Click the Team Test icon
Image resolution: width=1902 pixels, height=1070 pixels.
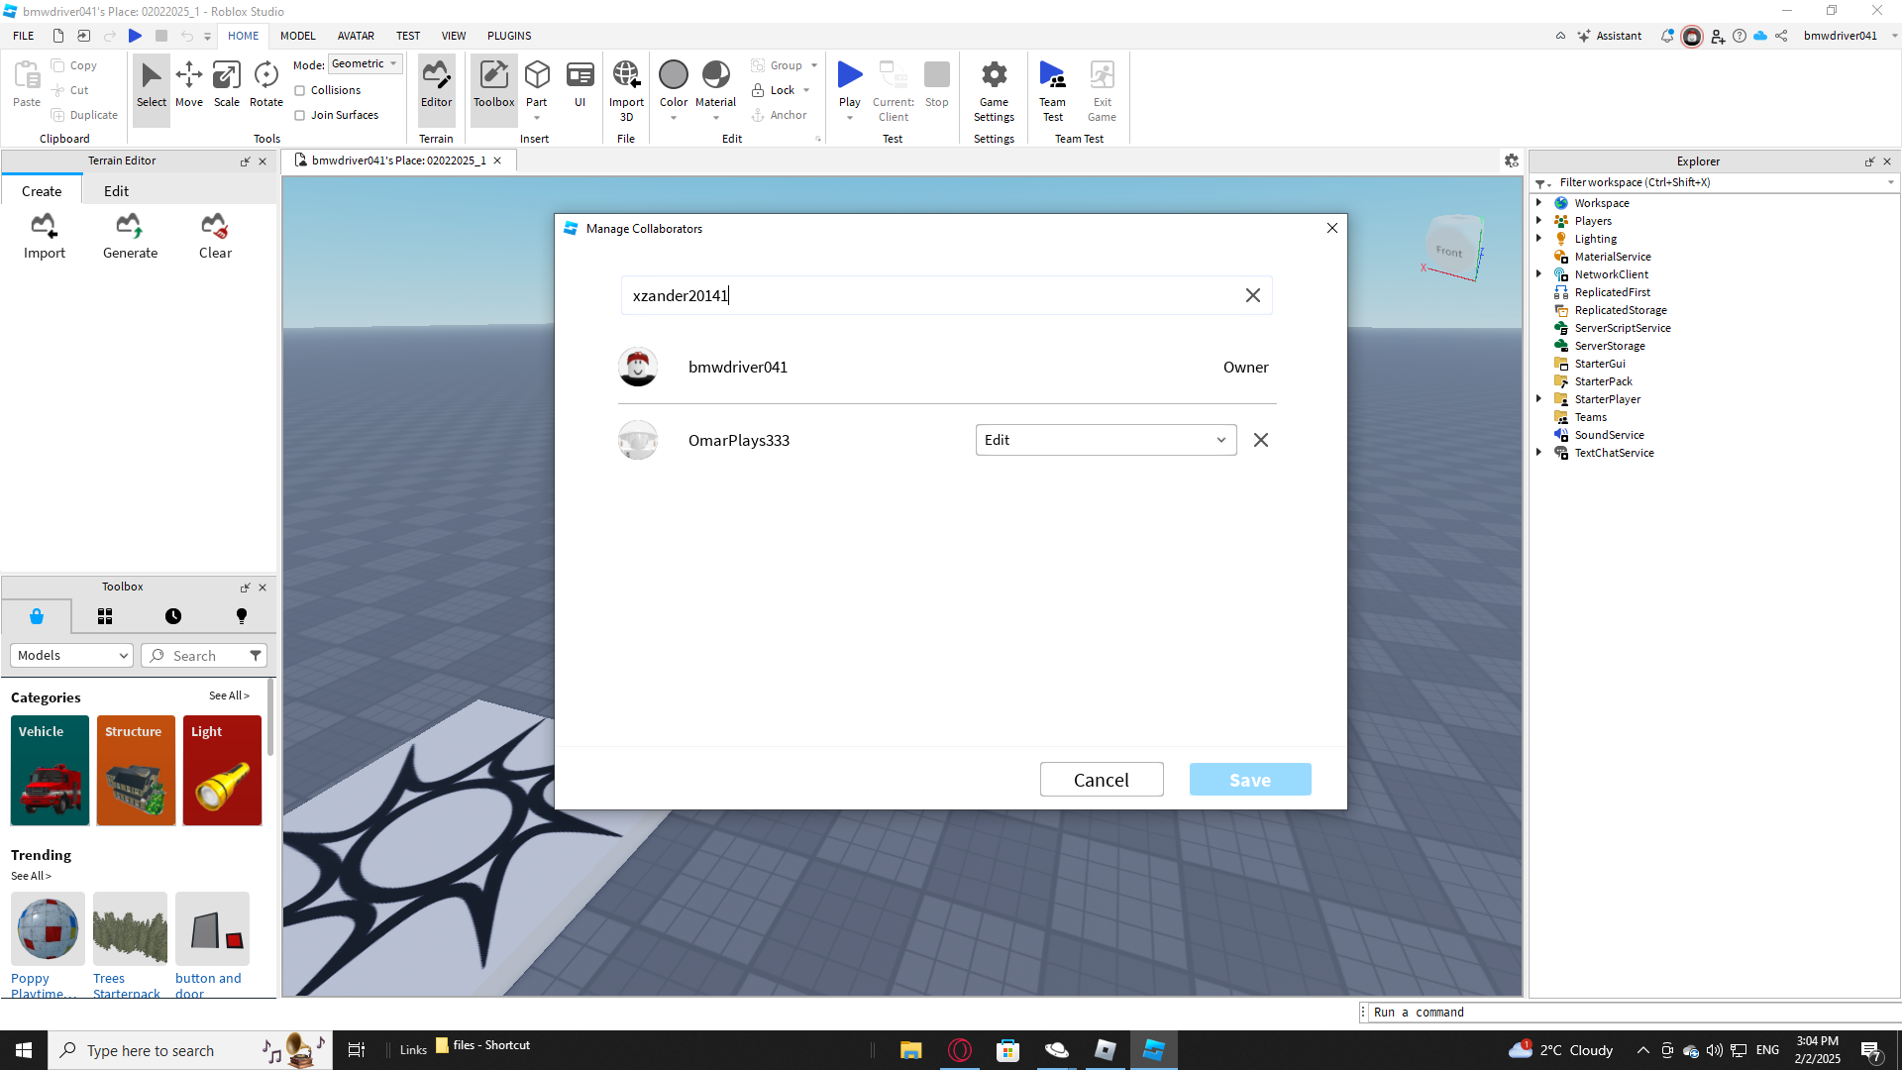(1052, 76)
